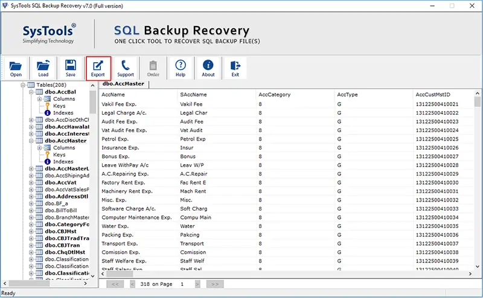The height and width of the screenshot is (298, 483).
Task: Click the AccCategory column header
Action: [295, 95]
